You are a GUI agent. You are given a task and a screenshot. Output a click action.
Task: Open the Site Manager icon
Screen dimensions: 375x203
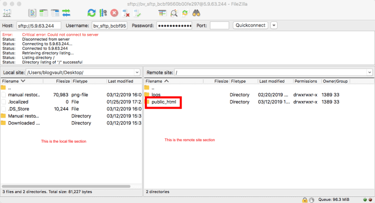[x=7, y=13]
